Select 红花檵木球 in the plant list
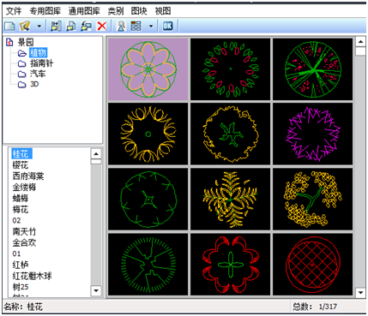368x316 pixels. (x=32, y=276)
